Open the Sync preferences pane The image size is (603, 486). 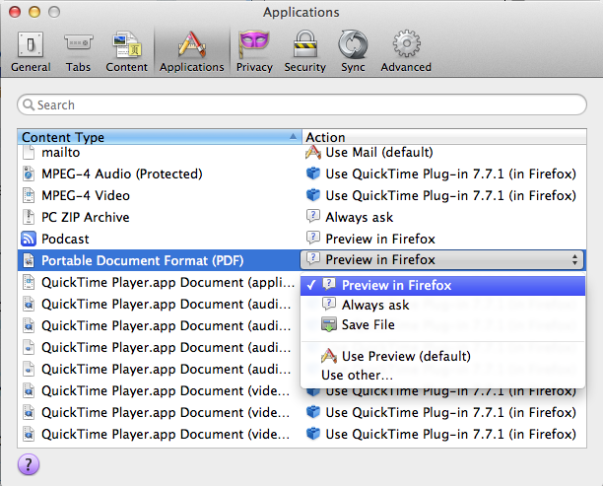coord(353,51)
